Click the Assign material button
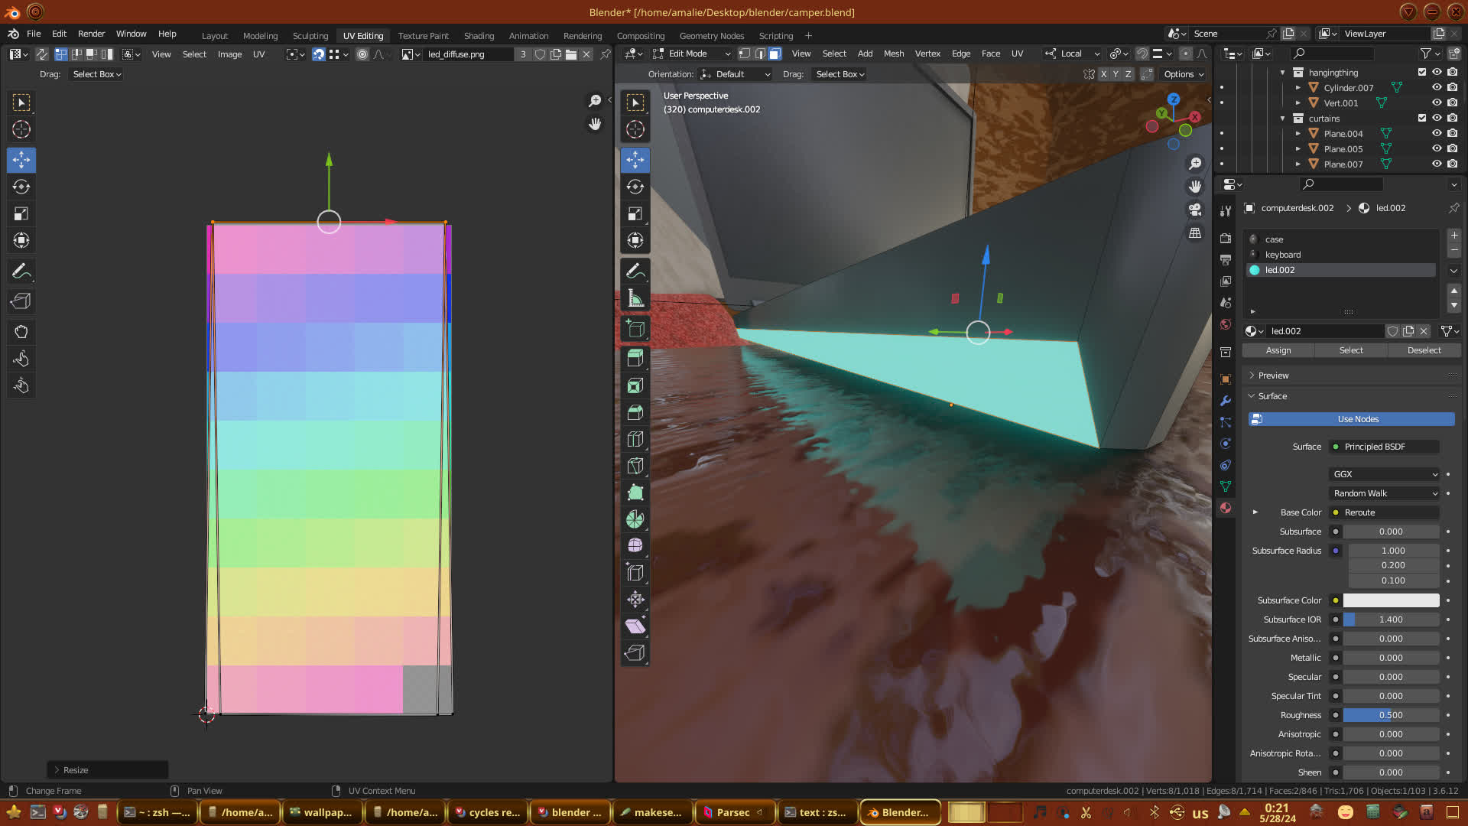 1278,350
